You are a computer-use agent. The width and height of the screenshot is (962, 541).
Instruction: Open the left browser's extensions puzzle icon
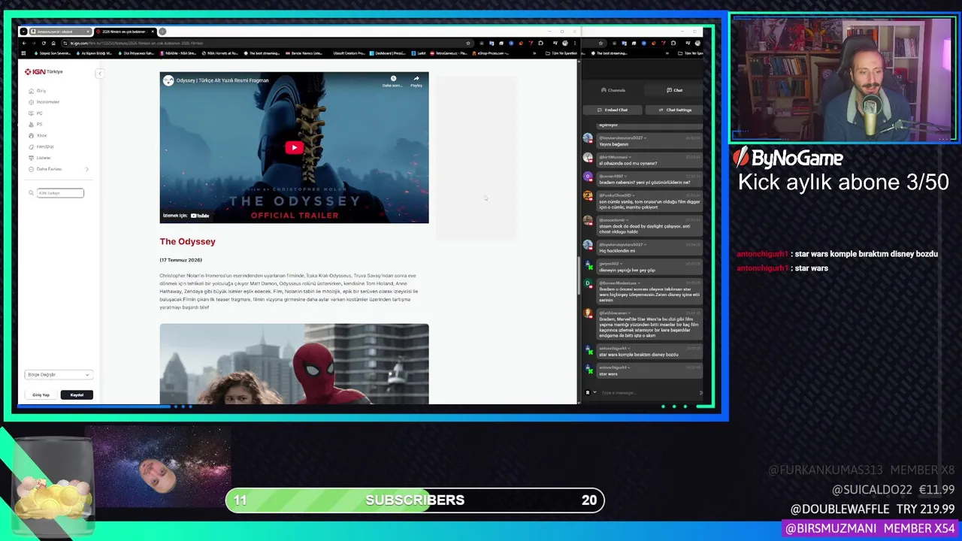(x=540, y=44)
